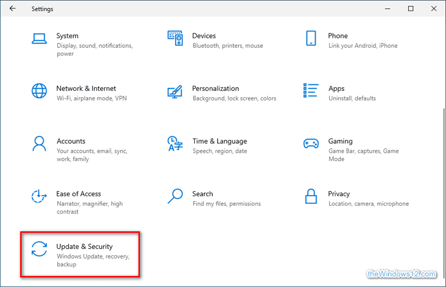Select the Devices category title
The height and width of the screenshot is (287, 446).
(204, 36)
